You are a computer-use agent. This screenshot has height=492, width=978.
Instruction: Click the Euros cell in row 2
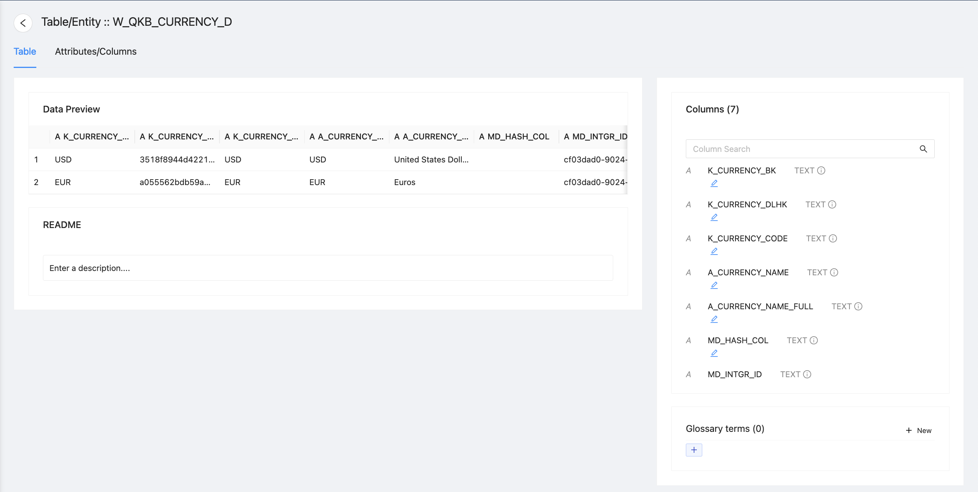pyautogui.click(x=405, y=182)
